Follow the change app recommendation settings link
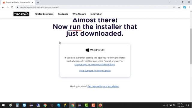This screenshot has width=192, height=108. [x=95, y=64]
